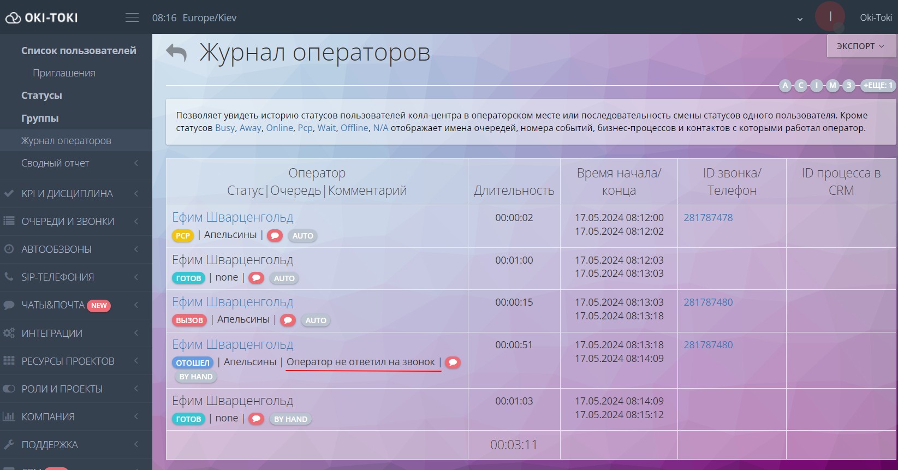Click the AUTO tag in ВЫЗОВ row
The image size is (898, 470).
point(316,320)
